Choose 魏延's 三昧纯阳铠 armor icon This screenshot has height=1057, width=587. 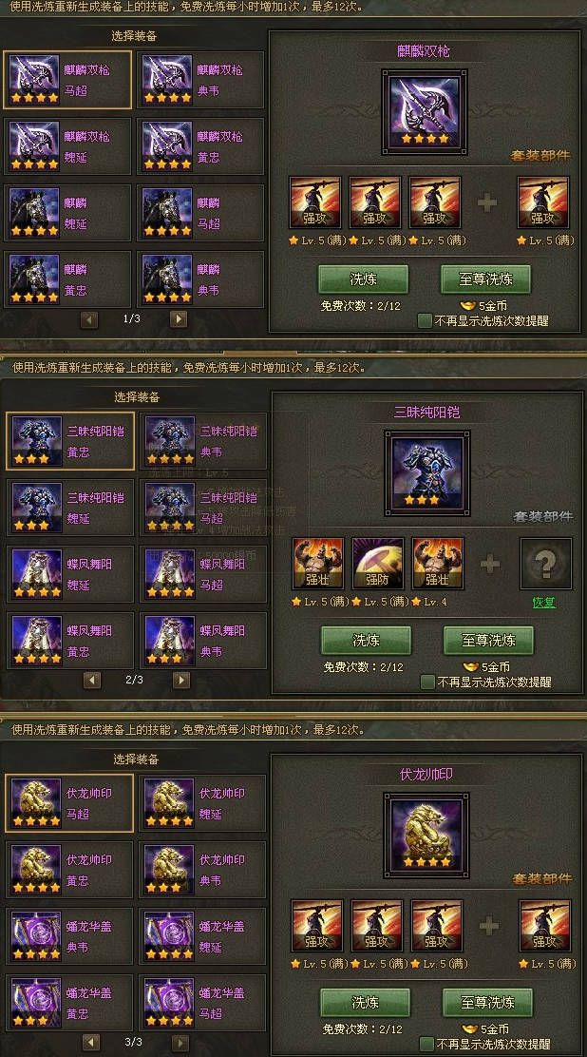[37, 508]
